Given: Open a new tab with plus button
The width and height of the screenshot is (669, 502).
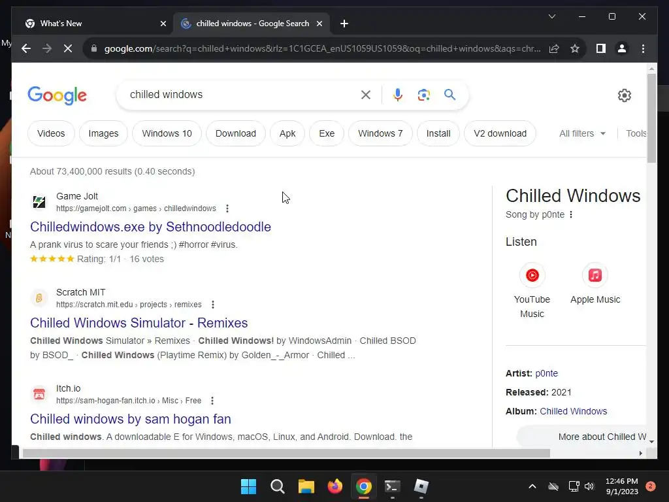Looking at the screenshot, I should pyautogui.click(x=344, y=24).
